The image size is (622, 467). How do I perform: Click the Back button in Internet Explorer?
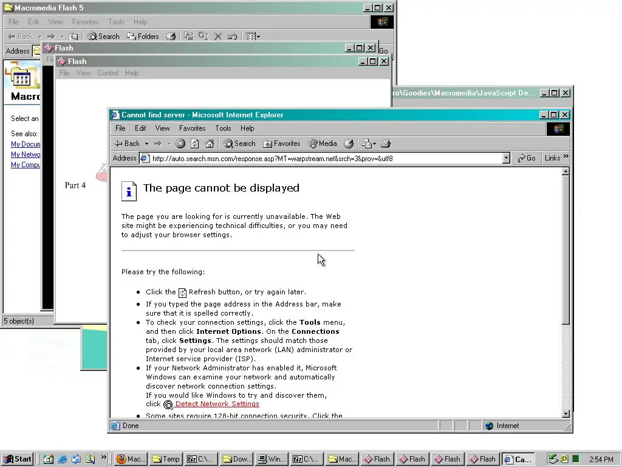(x=127, y=144)
